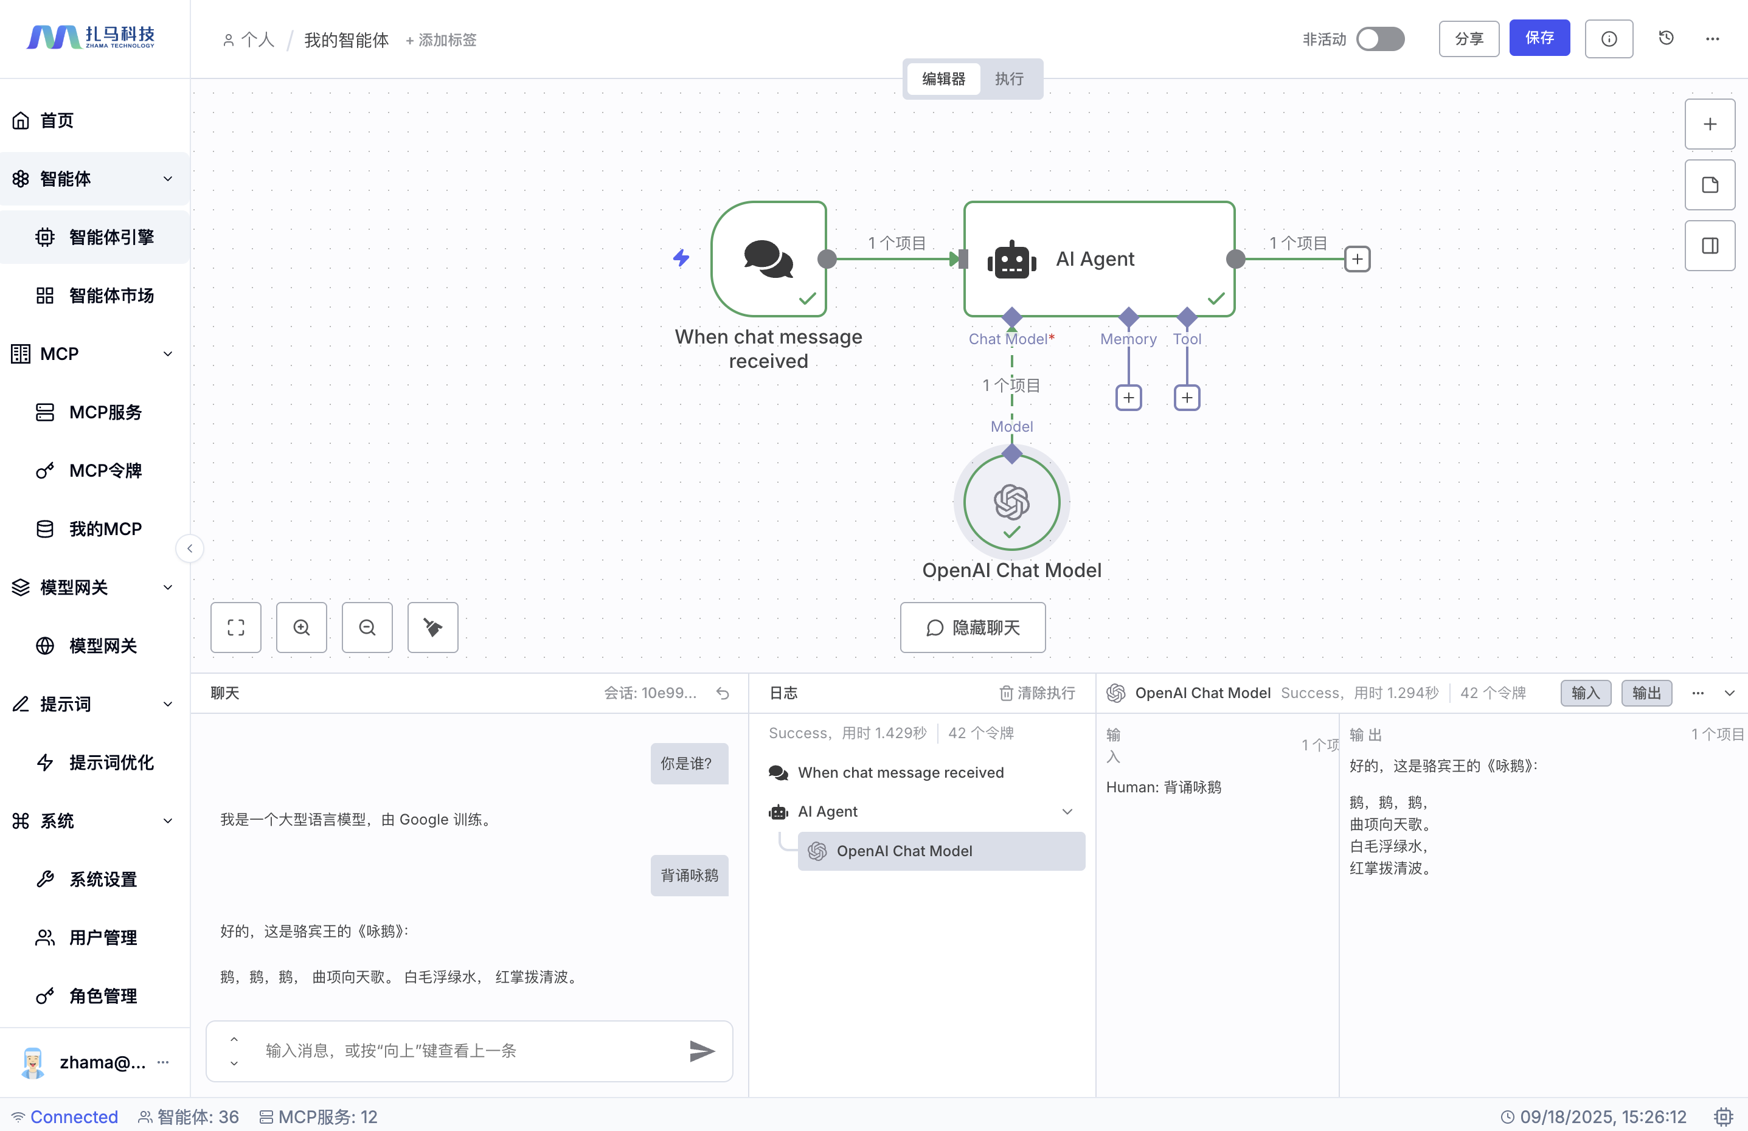This screenshot has width=1748, height=1131.
Task: Click the send message arrow
Action: click(x=701, y=1051)
